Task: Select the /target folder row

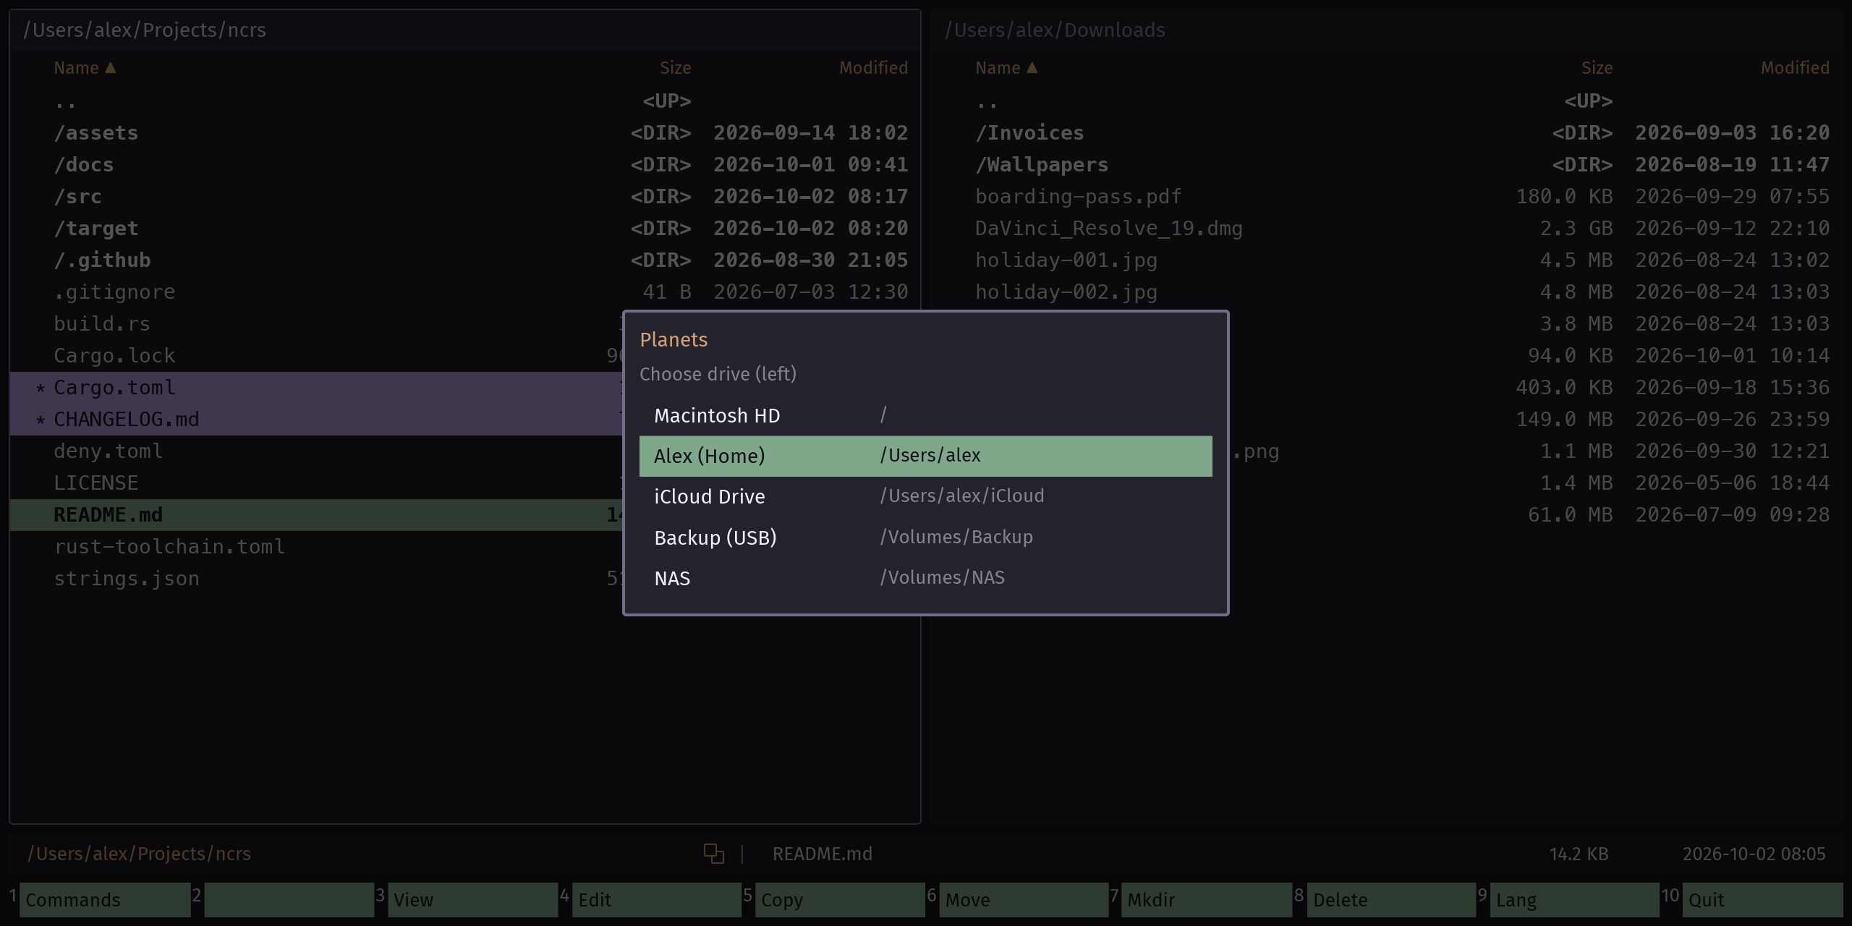Action: pos(464,229)
